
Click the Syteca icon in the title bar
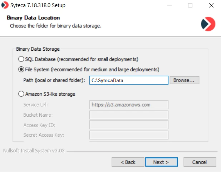pyautogui.click(x=5, y=6)
